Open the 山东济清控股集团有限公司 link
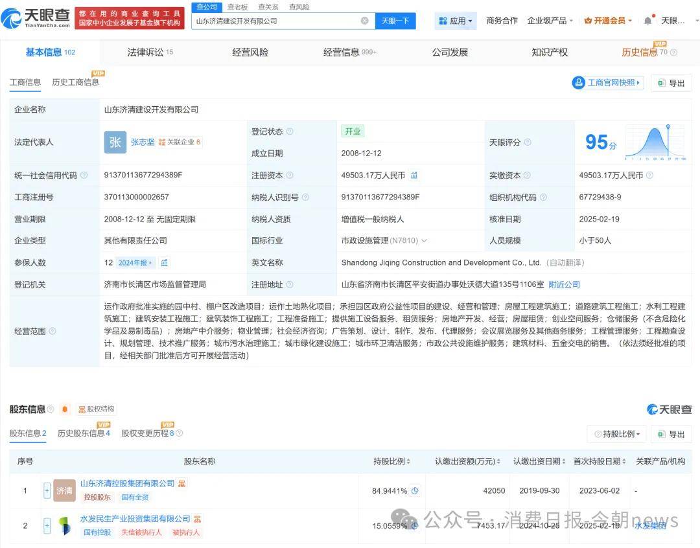Screen dimensions: 700x548 click(x=127, y=483)
